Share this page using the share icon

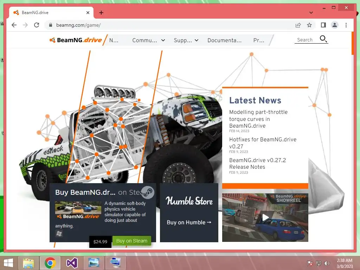(x=298, y=25)
